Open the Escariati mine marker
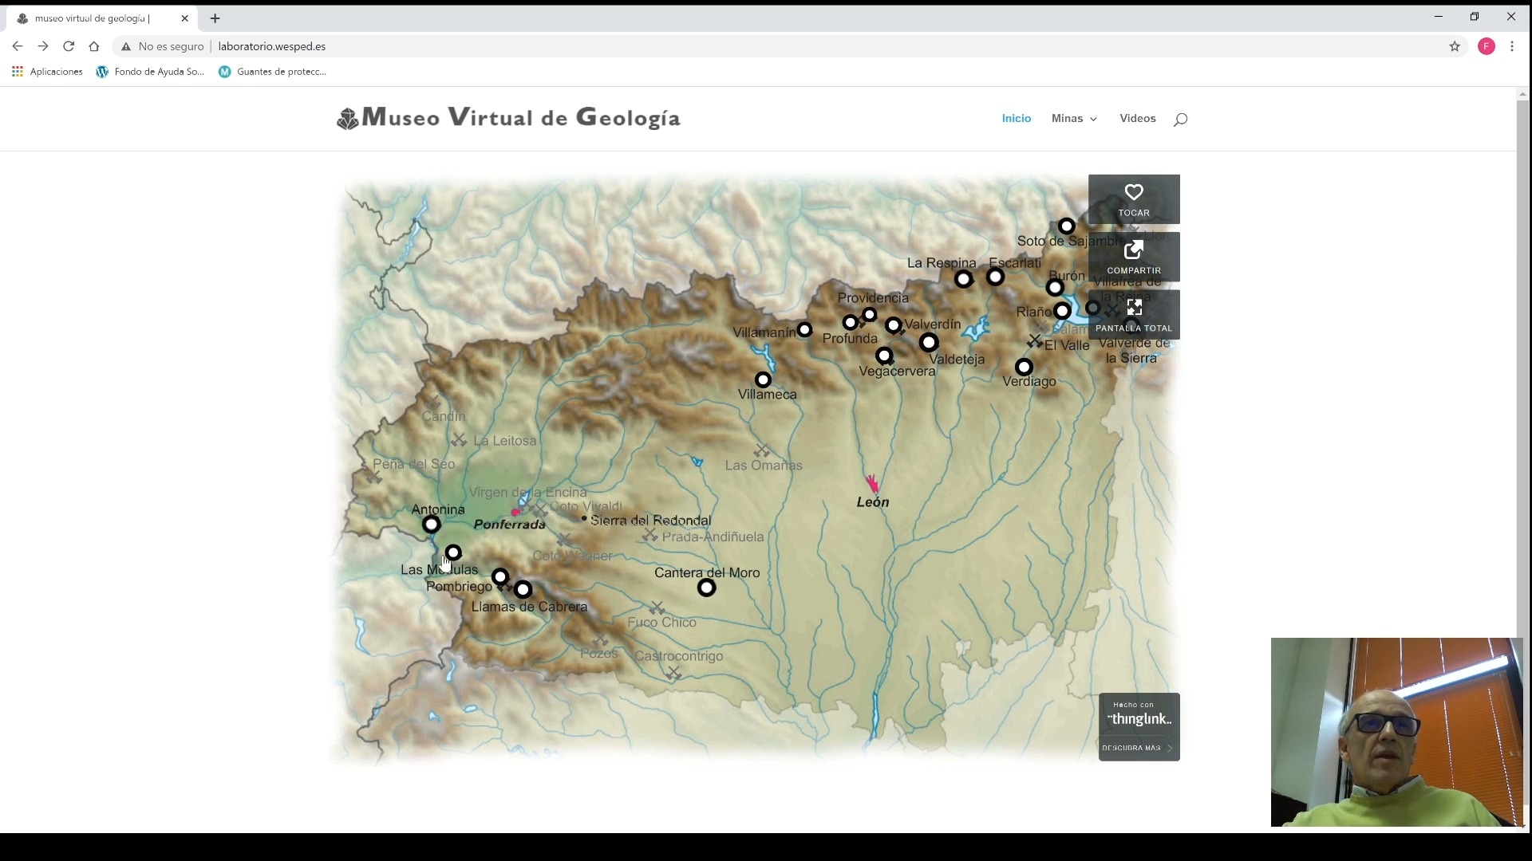The width and height of the screenshot is (1532, 861). tap(995, 277)
